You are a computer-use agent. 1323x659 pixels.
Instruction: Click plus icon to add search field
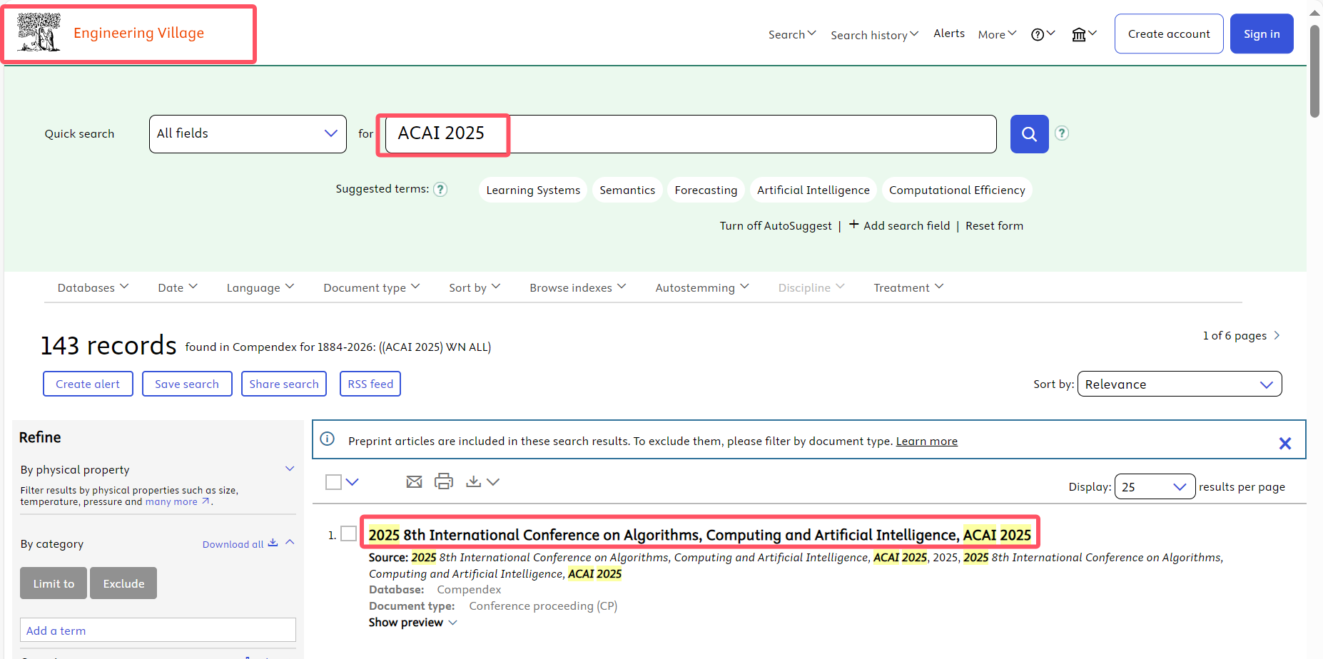(853, 225)
